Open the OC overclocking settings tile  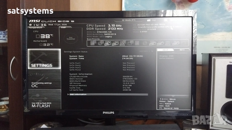[x=44, y=79]
